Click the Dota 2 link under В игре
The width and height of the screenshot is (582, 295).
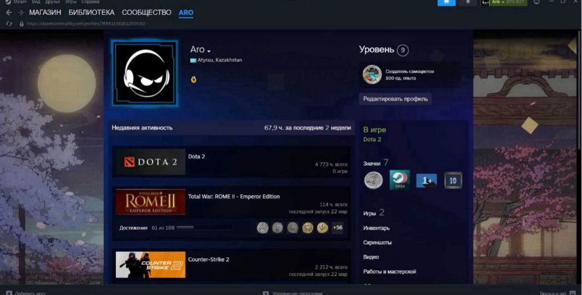pos(372,140)
